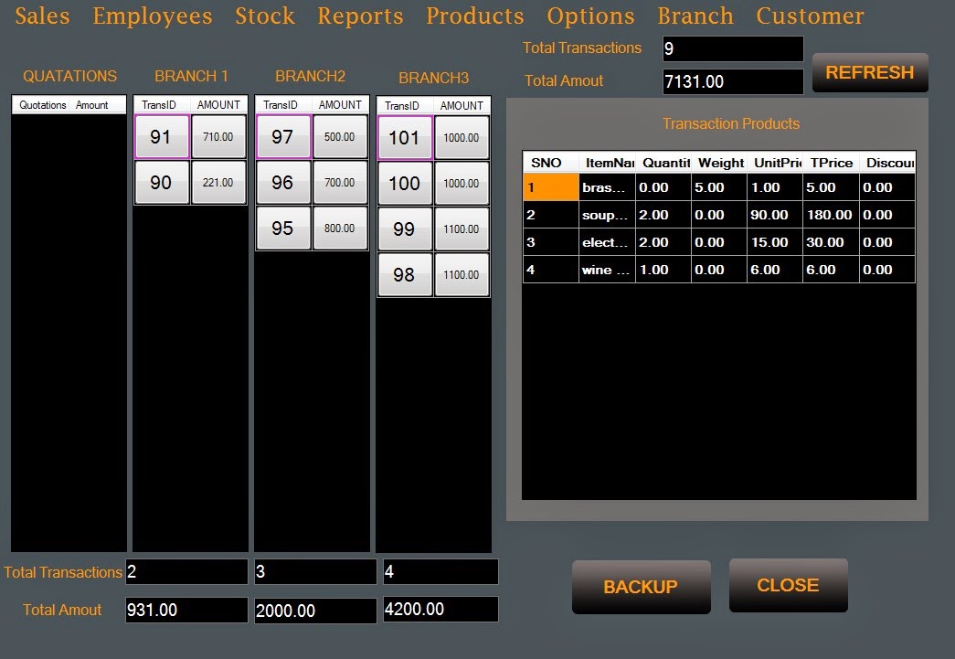955x659 pixels.
Task: Open the Employees menu
Action: point(153,16)
